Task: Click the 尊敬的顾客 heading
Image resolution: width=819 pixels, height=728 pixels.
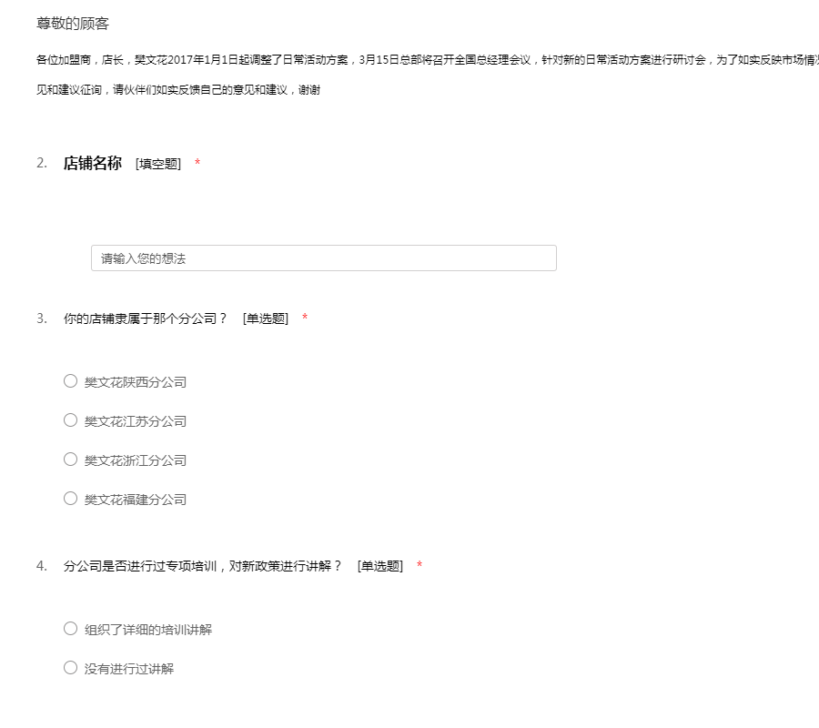Action: click(x=73, y=24)
